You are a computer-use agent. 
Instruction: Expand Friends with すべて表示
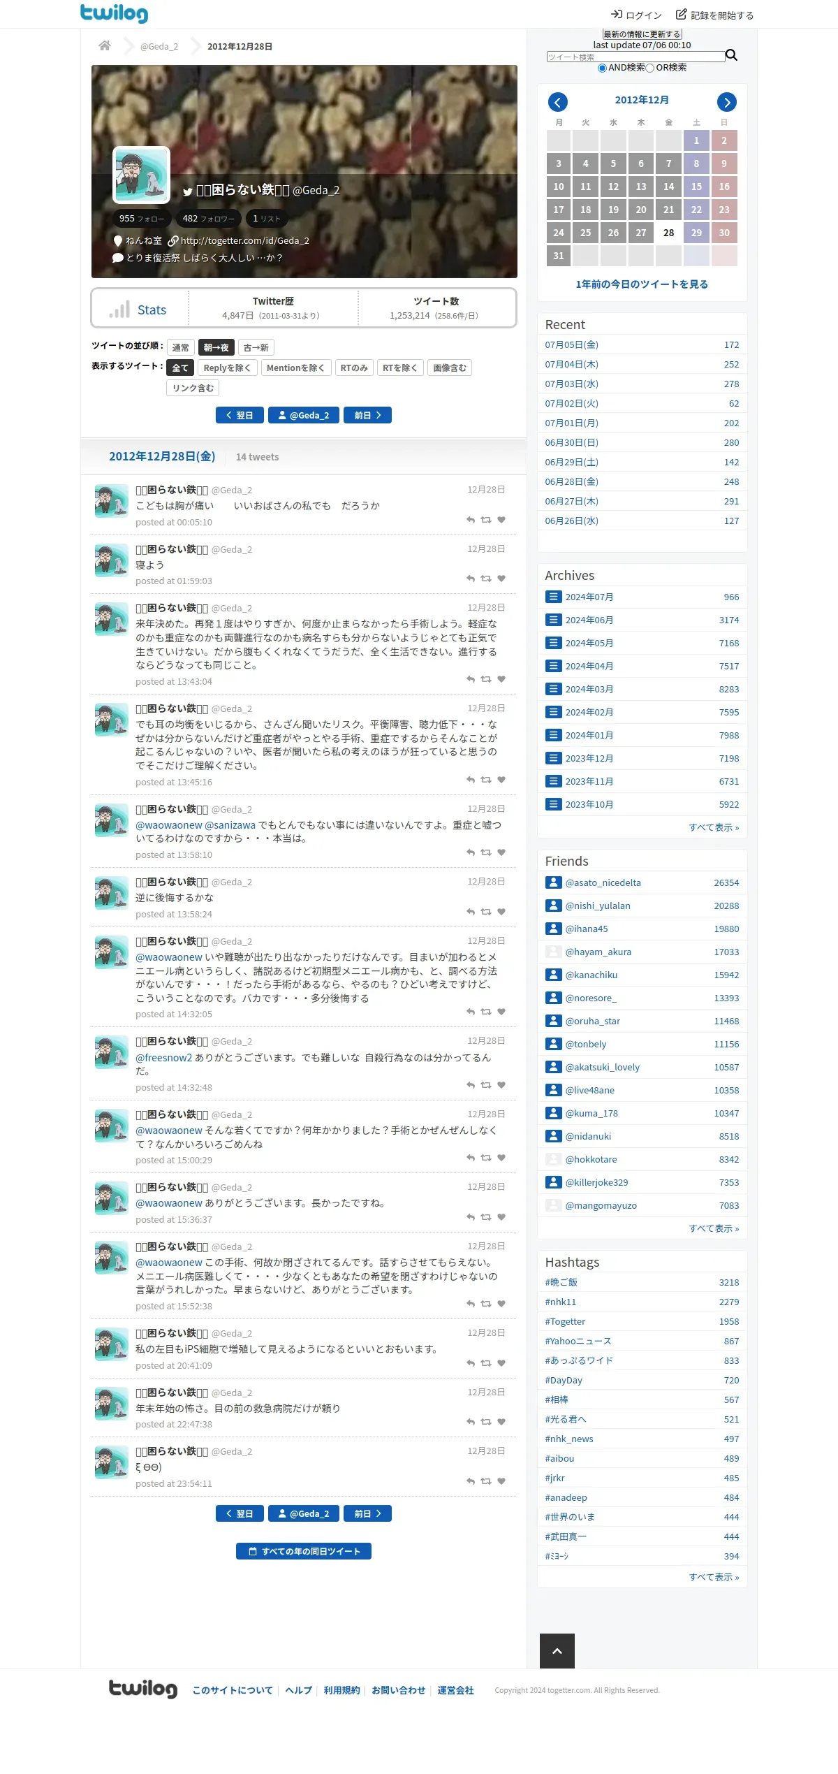pos(714,1228)
